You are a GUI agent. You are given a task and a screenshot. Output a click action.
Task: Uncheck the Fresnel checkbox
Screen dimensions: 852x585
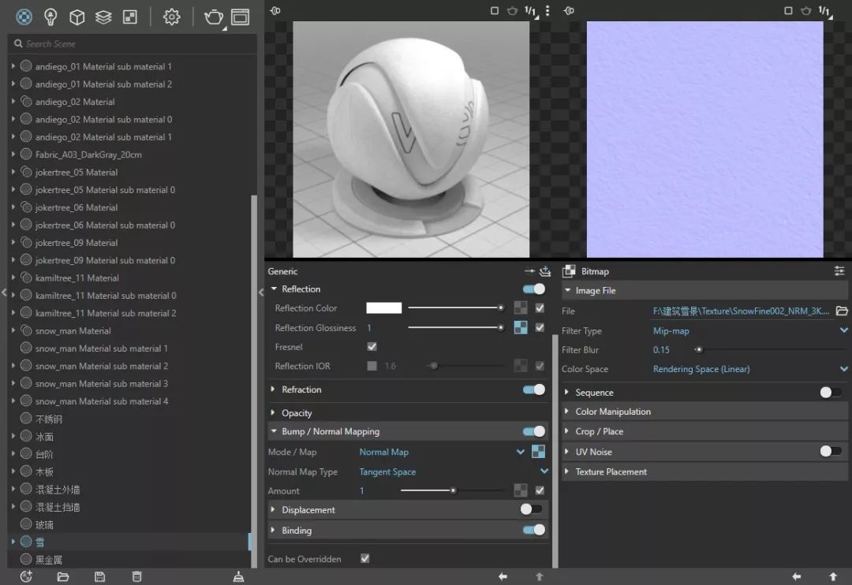[x=372, y=347]
